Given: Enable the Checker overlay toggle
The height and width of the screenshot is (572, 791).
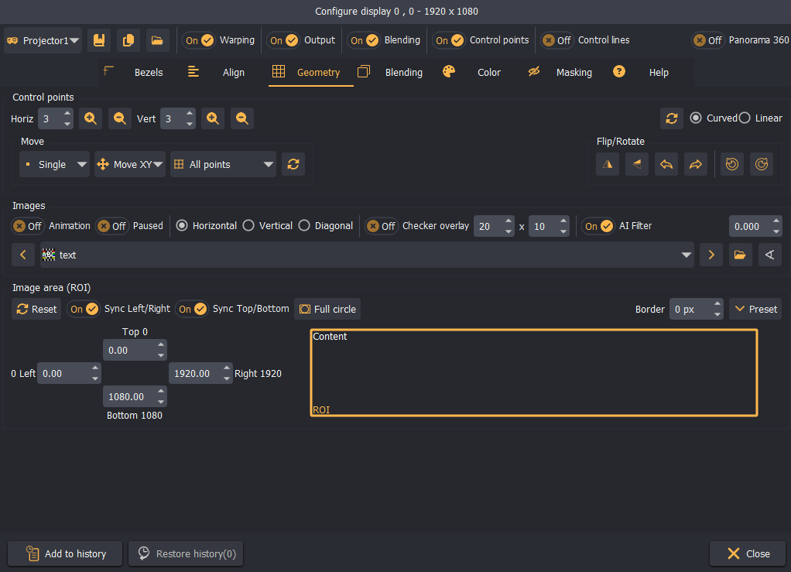Looking at the screenshot, I should point(382,226).
